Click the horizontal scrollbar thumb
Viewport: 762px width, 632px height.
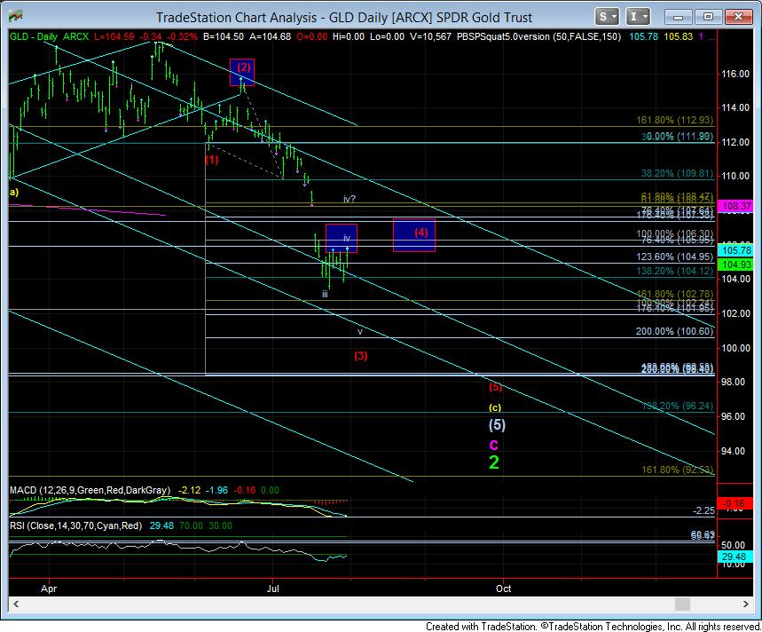tap(682, 604)
